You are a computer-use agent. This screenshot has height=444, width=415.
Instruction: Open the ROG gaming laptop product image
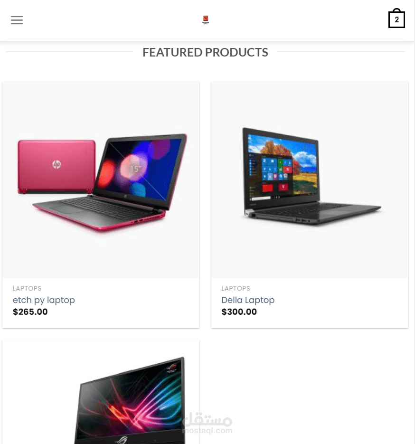click(x=101, y=392)
